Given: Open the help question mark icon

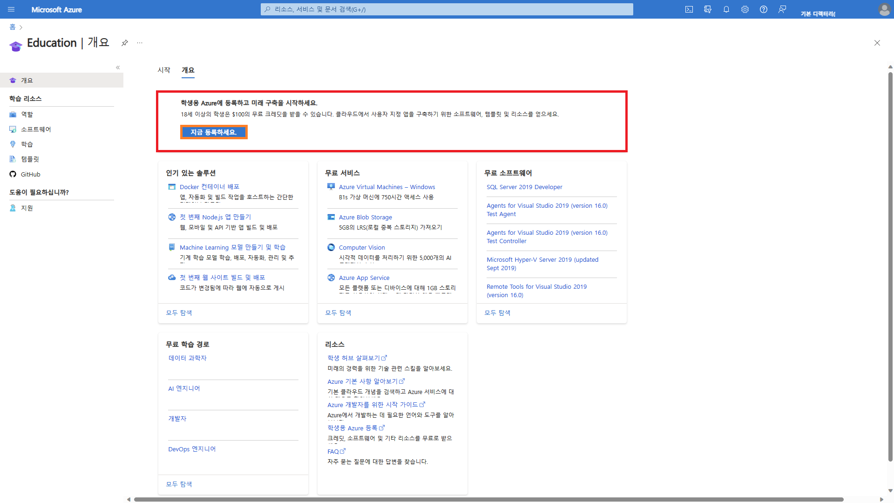Looking at the screenshot, I should pyautogui.click(x=764, y=9).
